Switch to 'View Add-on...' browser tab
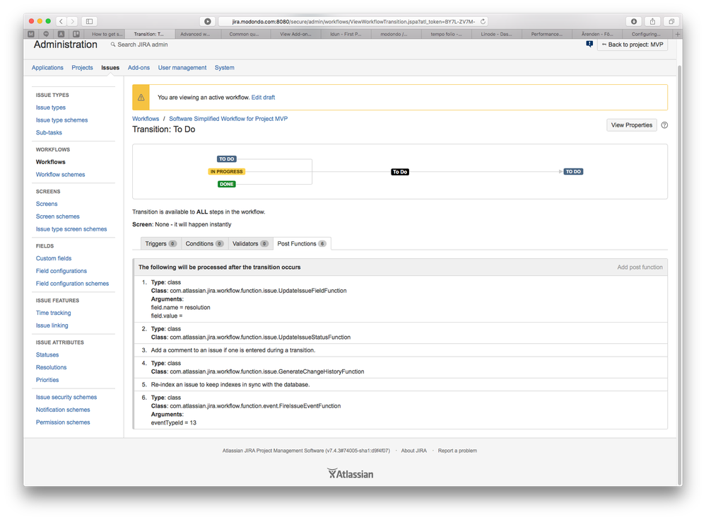The height and width of the screenshot is (520, 706). [x=295, y=34]
